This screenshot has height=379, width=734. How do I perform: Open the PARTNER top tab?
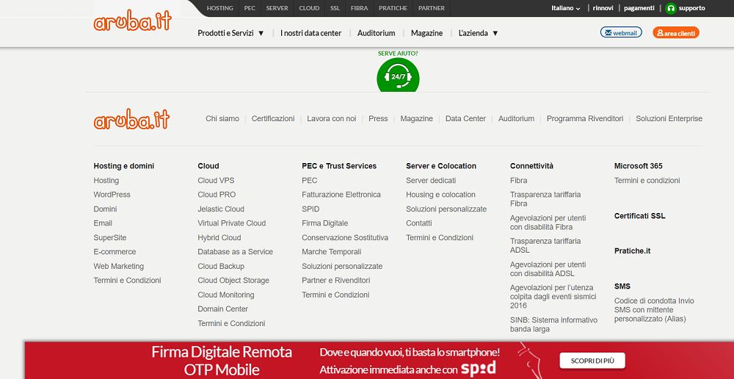pyautogui.click(x=431, y=8)
